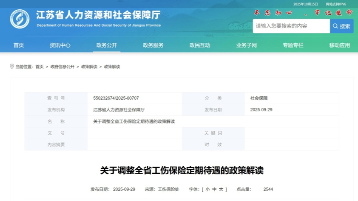Open the 资讯中心 navigation menu
Viewport: 358px width, 201px height.
[60, 45]
